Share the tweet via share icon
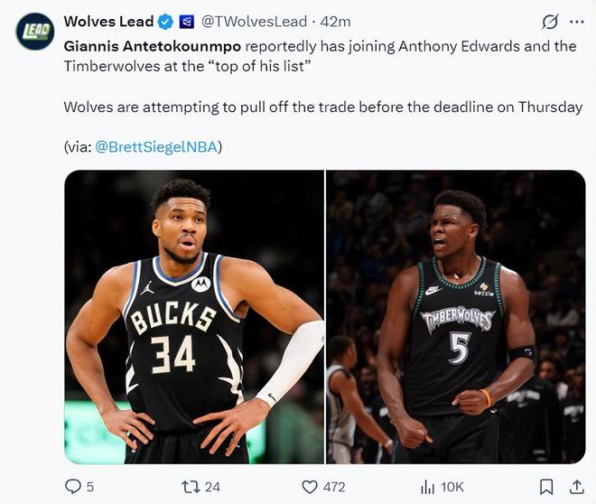The height and width of the screenshot is (504, 596). (x=575, y=487)
